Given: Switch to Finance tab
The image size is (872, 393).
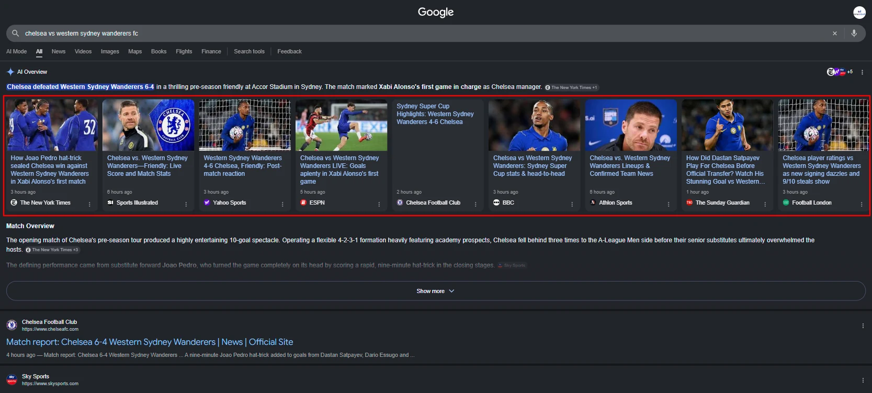Looking at the screenshot, I should coord(211,51).
